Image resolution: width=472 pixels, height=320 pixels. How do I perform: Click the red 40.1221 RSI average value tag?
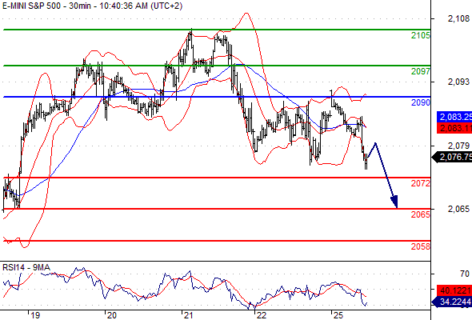click(x=454, y=290)
